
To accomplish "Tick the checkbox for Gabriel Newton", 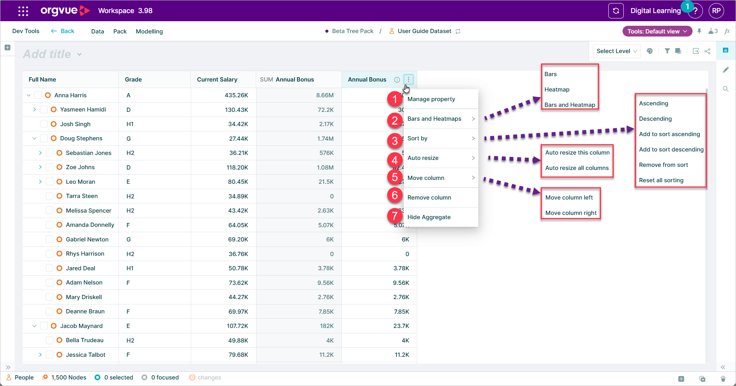I will (x=50, y=239).
